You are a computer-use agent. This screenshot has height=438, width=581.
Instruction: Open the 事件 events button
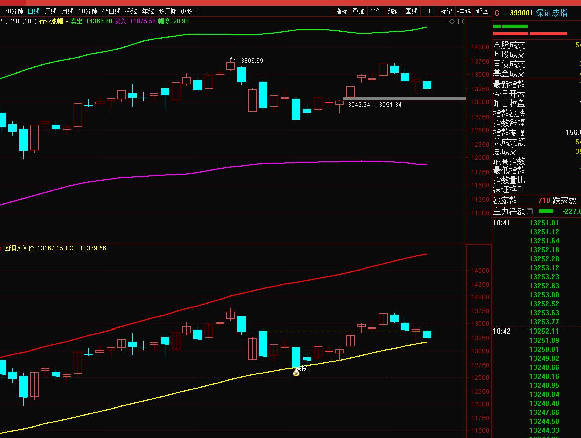pyautogui.click(x=376, y=11)
